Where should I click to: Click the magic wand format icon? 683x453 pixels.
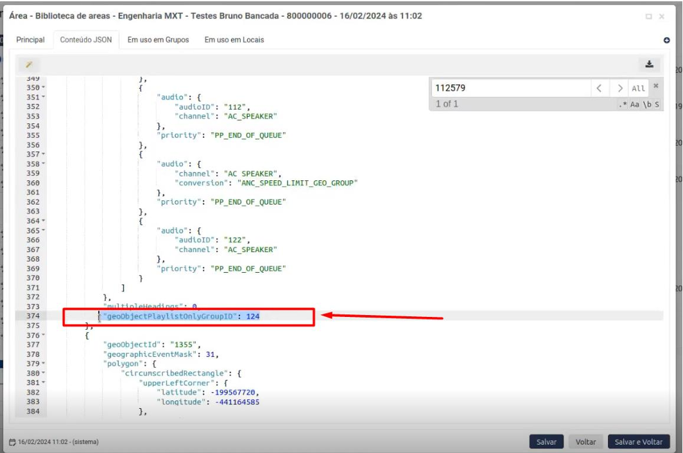coord(29,64)
